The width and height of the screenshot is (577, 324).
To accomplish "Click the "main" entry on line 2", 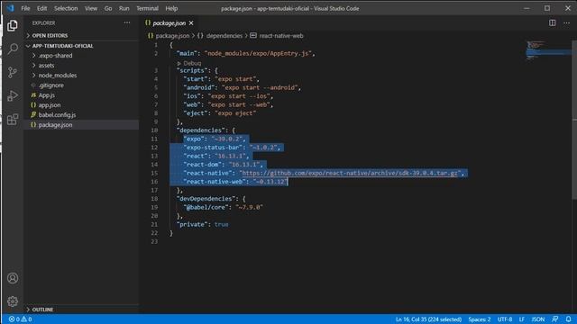I will 245,53.
